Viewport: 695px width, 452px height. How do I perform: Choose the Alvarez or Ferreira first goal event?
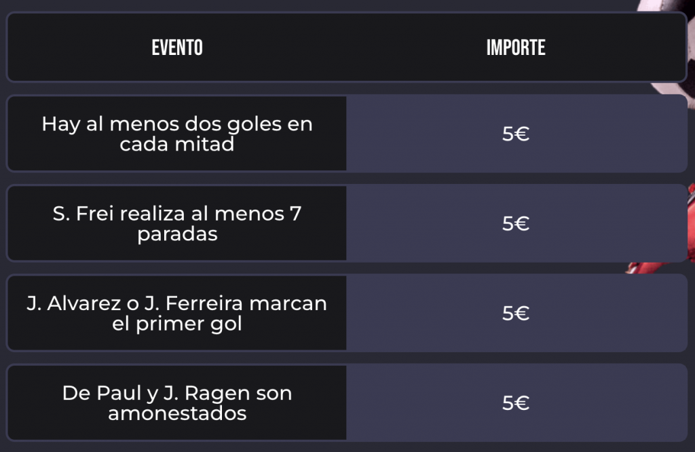point(177,313)
